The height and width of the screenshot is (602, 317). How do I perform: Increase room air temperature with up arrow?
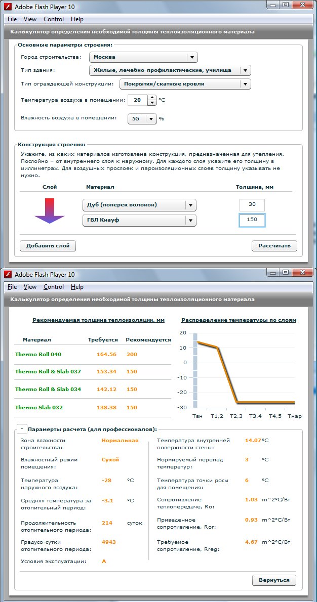[x=152, y=98]
